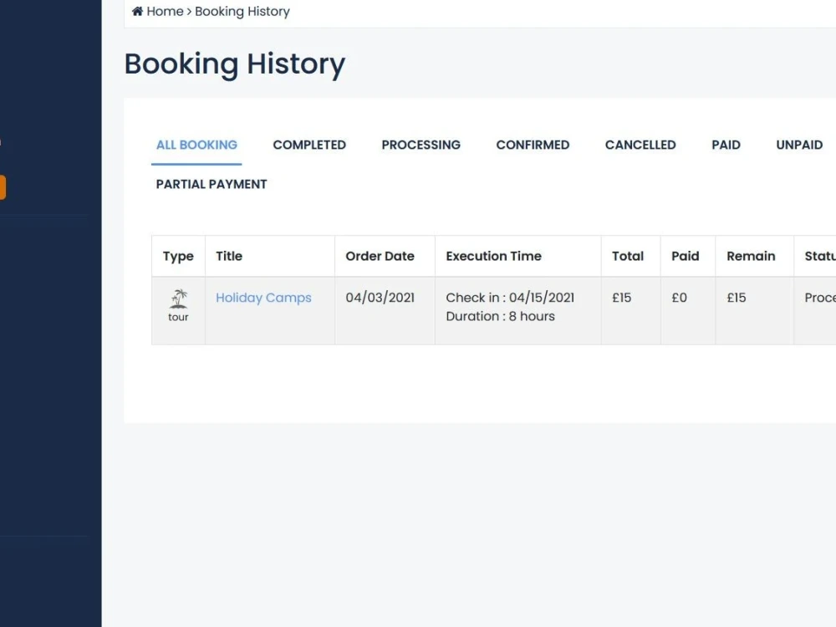Select the orange highlighted sidebar item
Viewport: 836px width, 627px height.
[x=3, y=187]
